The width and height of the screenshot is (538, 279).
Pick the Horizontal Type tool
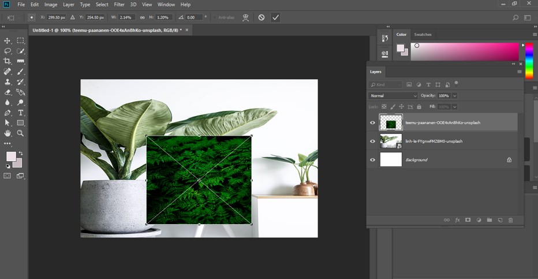[21, 113]
